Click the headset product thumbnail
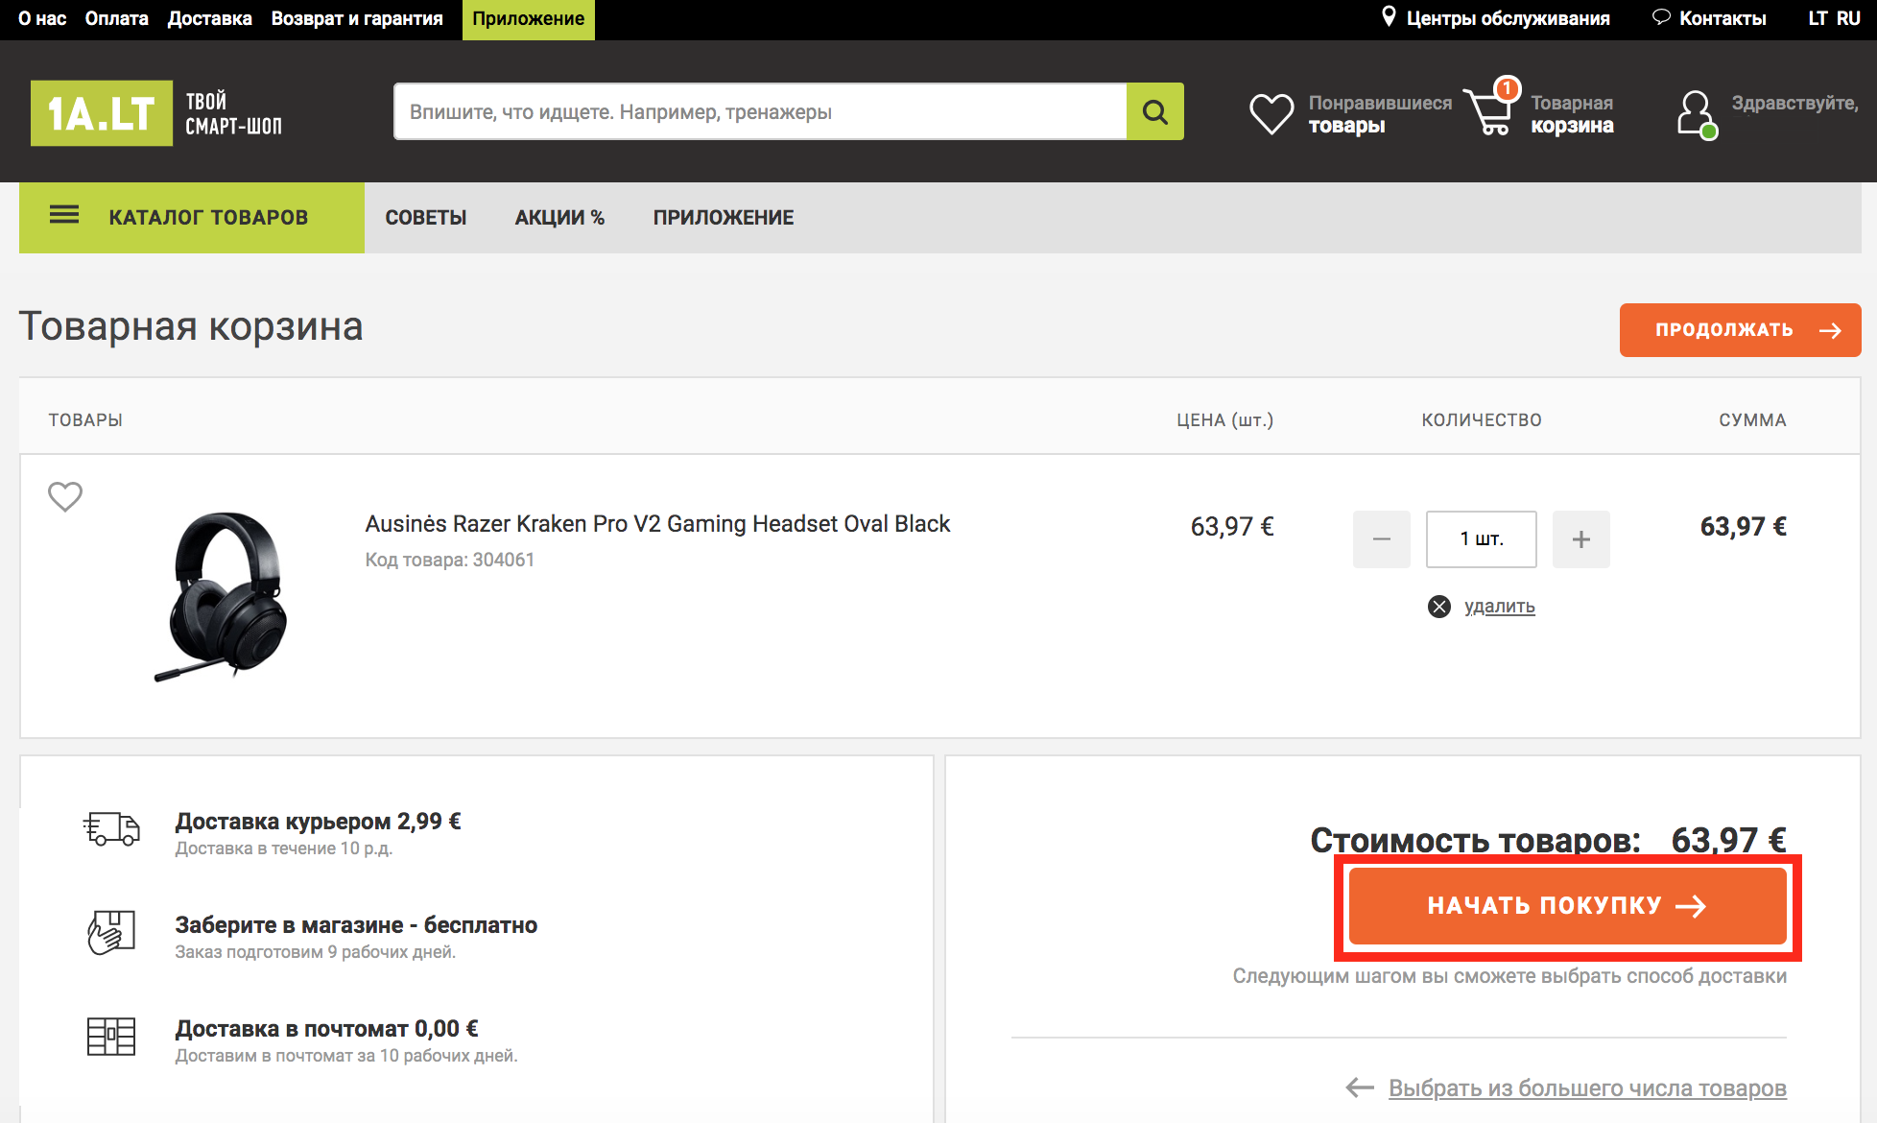The height and width of the screenshot is (1123, 1877). (x=223, y=595)
